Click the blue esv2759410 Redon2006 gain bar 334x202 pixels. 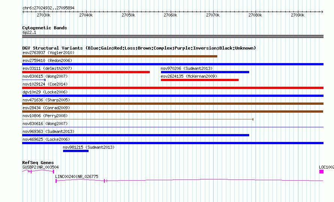click(173, 64)
